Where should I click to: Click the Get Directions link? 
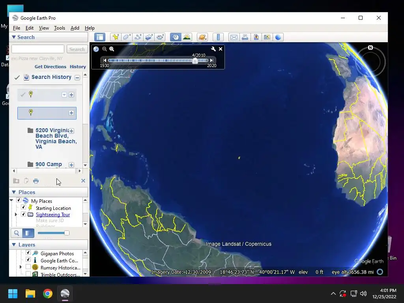tap(50, 67)
